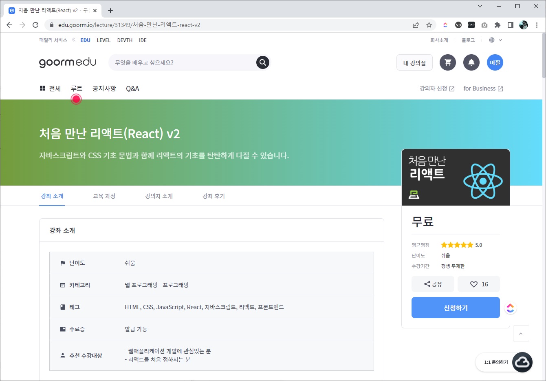Open the 강의자 신청 external link
This screenshot has height=381, width=546.
pyautogui.click(x=437, y=89)
